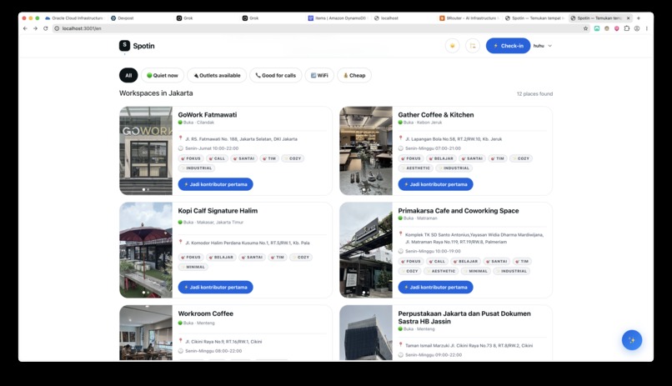The height and width of the screenshot is (386, 672).
Task: Open the Kopi Calf red umbrella photo
Action: tap(146, 250)
